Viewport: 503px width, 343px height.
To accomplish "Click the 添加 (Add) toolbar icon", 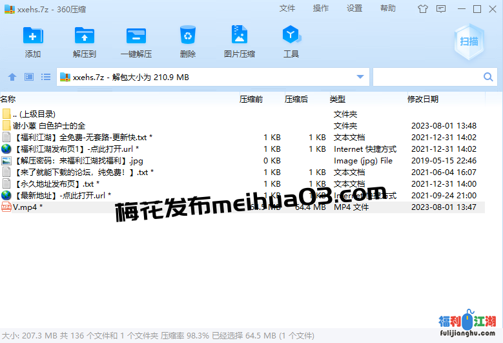I will point(33,36).
